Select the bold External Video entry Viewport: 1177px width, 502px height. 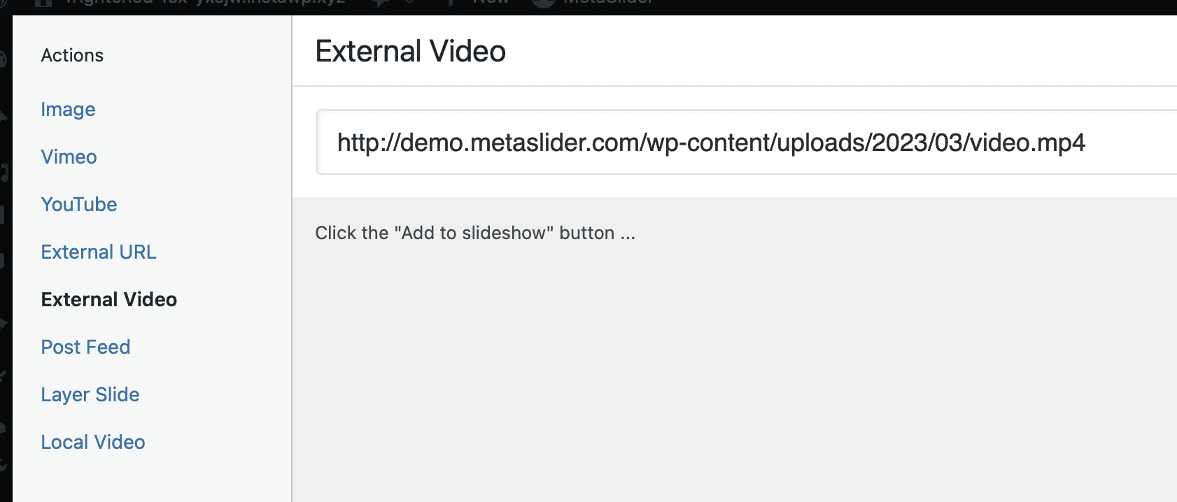click(108, 299)
